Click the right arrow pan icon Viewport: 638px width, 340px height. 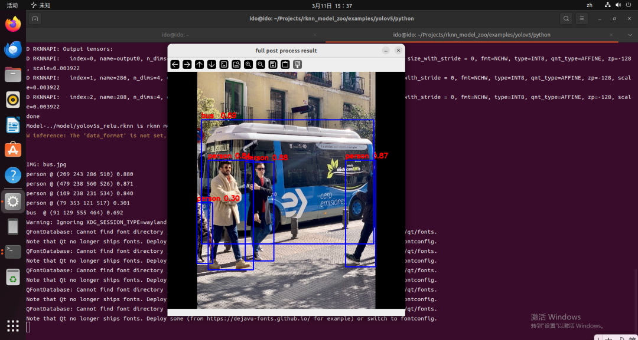(187, 64)
